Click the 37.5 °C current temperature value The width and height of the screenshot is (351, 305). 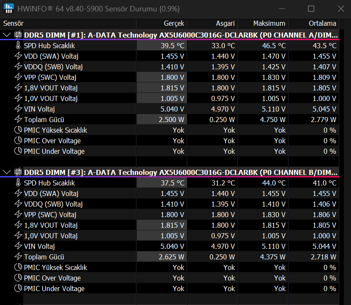pos(172,183)
